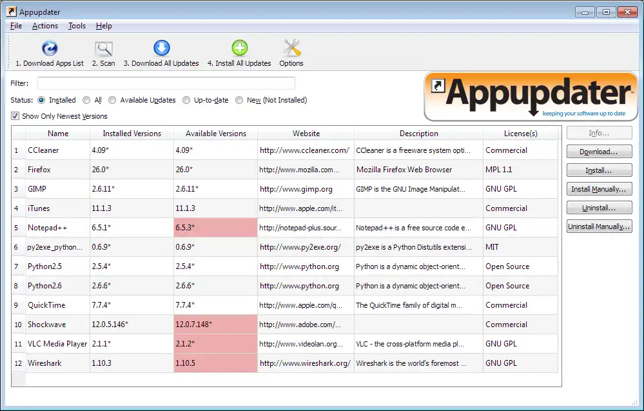Viewport: 644px width, 411px height.
Task: Click the http://www.ccleaner.com/ website cell
Action: pos(306,150)
